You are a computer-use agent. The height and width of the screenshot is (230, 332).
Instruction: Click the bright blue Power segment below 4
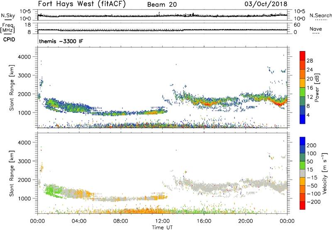(x=303, y=119)
